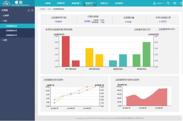
Task: Open the 主数据使用分布 link
Action: click(x=167, y=29)
